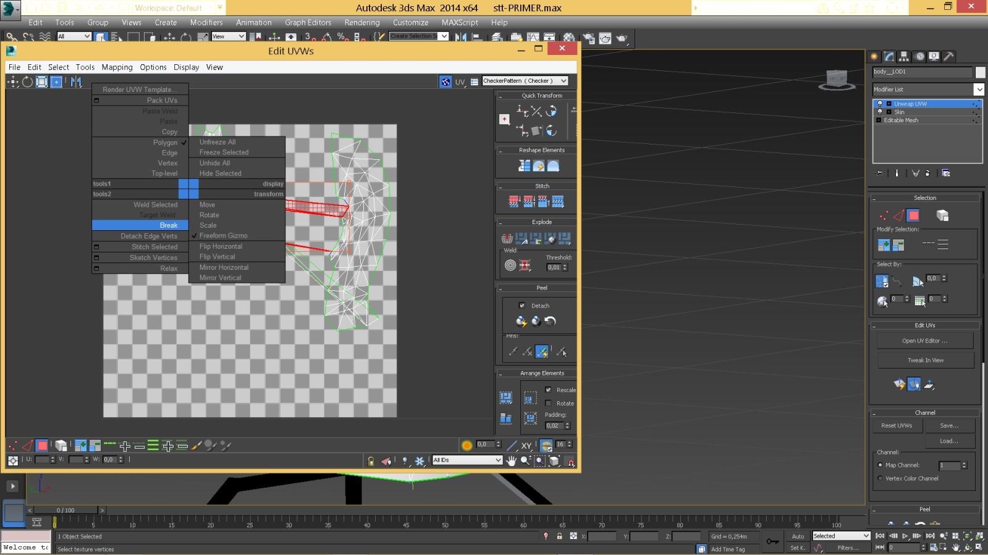Click the Pin Stack icon below modifier stack

click(880, 173)
